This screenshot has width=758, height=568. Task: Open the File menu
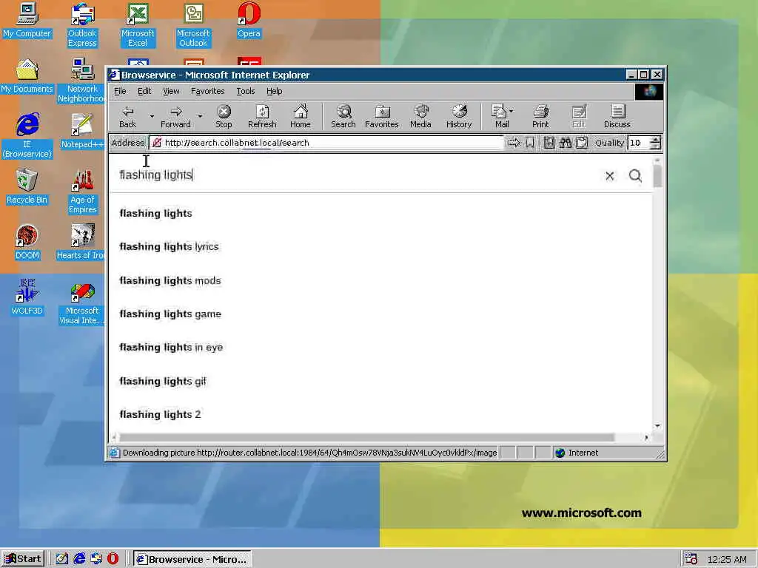[120, 91]
